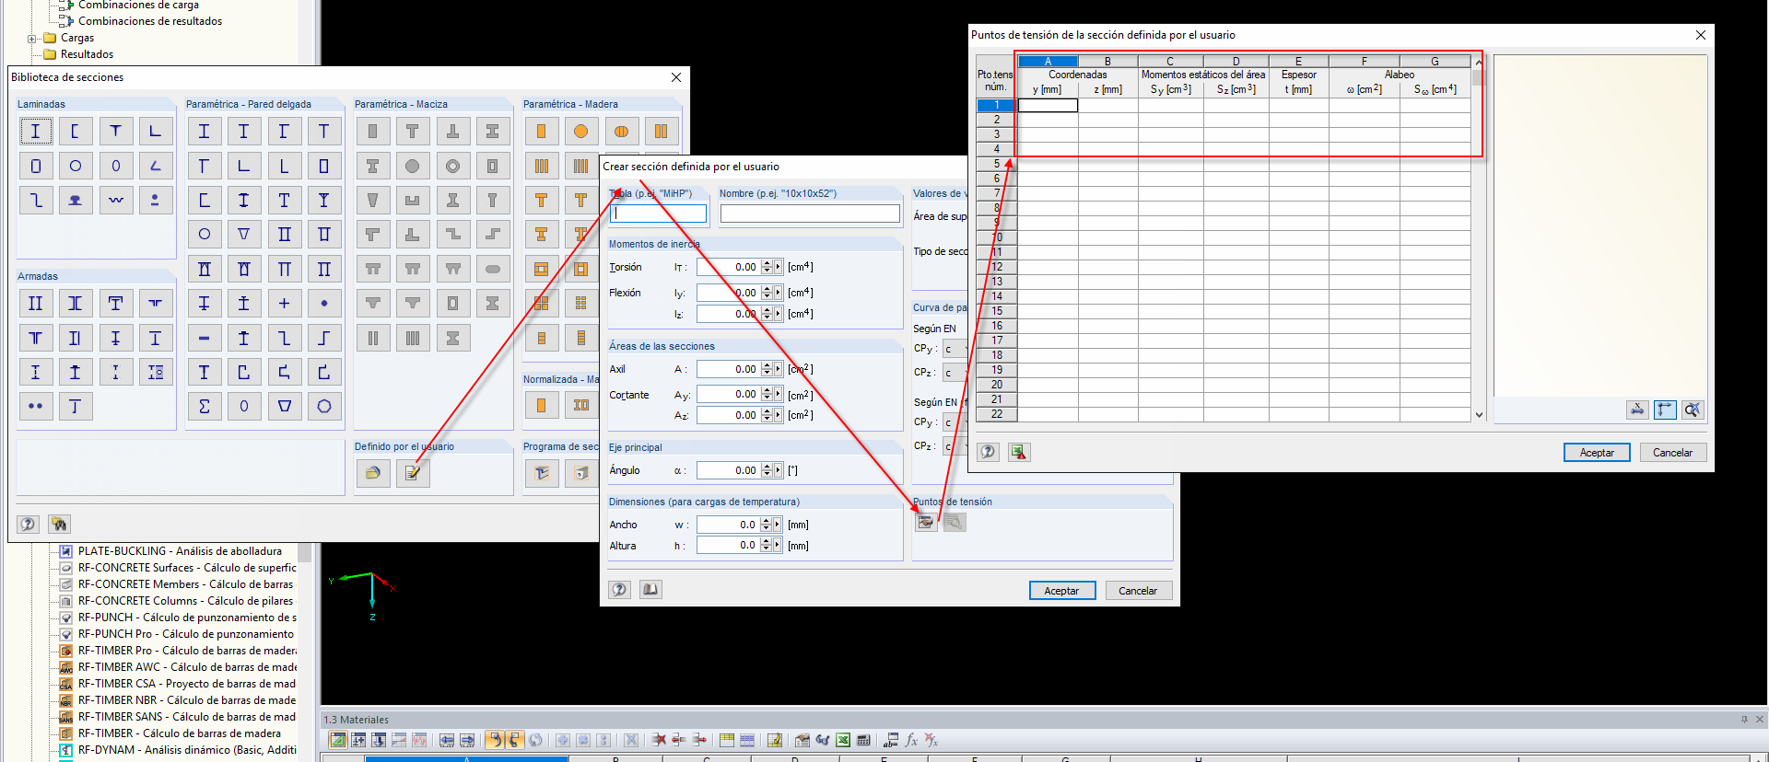The width and height of the screenshot is (1769, 762).
Task: Click the help icon in Puntos de tensión window
Action: point(989,452)
